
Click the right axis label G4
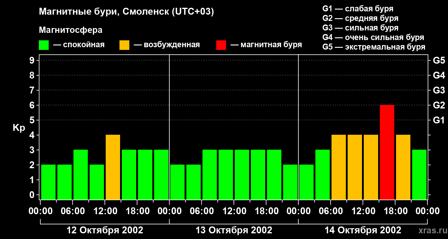point(439,75)
